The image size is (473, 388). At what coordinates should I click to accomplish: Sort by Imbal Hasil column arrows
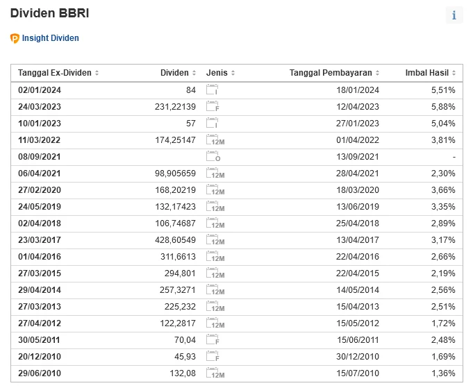pyautogui.click(x=454, y=73)
